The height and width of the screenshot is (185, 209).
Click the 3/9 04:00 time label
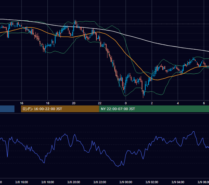178,182
